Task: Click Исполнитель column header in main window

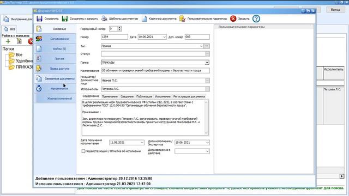Action: [x=333, y=73]
